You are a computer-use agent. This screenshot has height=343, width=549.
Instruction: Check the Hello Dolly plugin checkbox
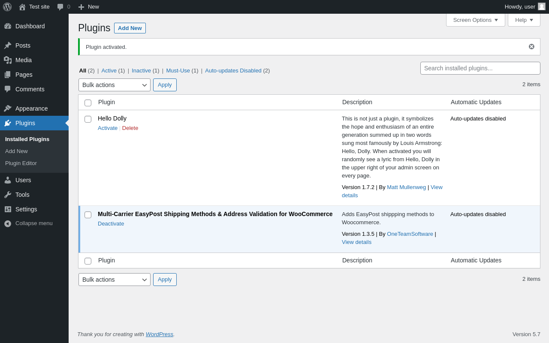tap(88, 119)
